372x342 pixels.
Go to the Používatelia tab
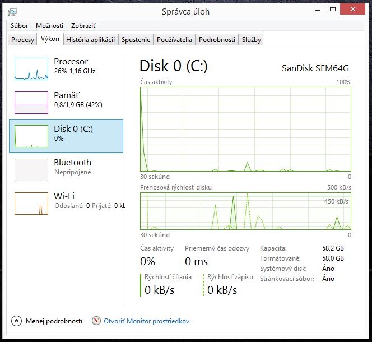[174, 40]
